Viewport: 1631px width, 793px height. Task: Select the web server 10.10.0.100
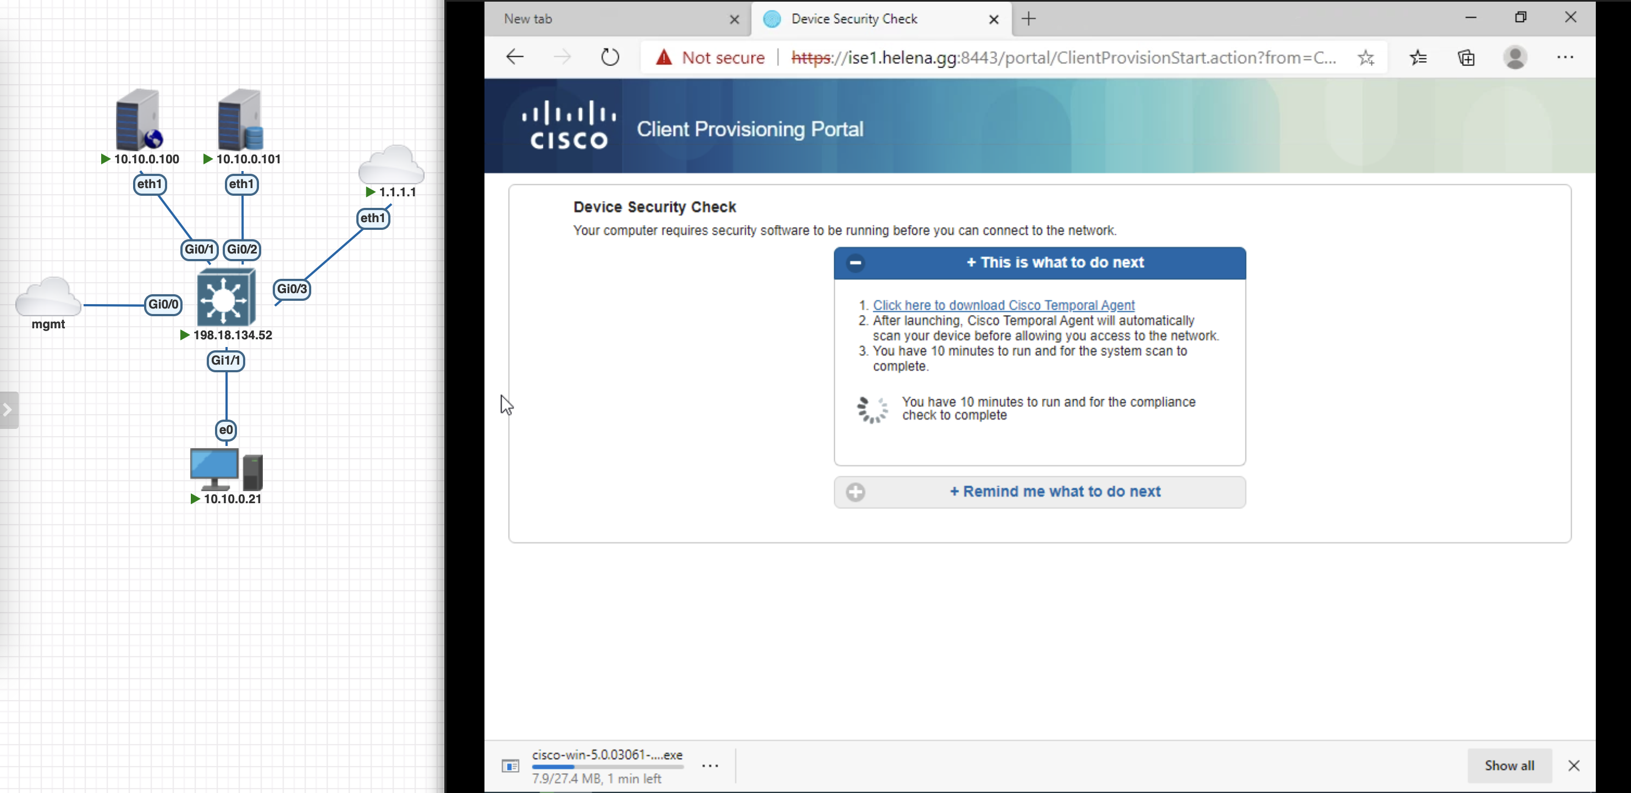[x=139, y=120]
